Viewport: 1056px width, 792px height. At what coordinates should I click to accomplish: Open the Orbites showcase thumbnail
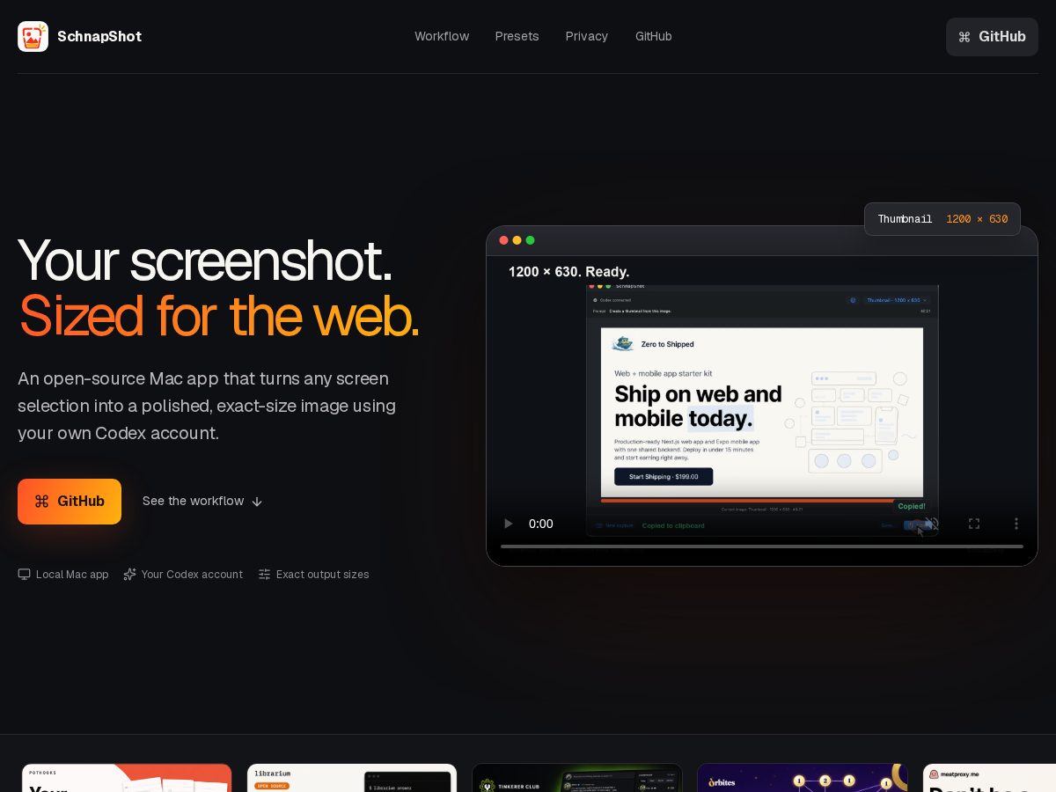pos(803,778)
